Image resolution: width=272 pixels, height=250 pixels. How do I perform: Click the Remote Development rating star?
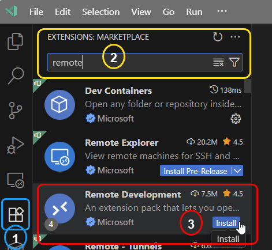tap(227, 194)
